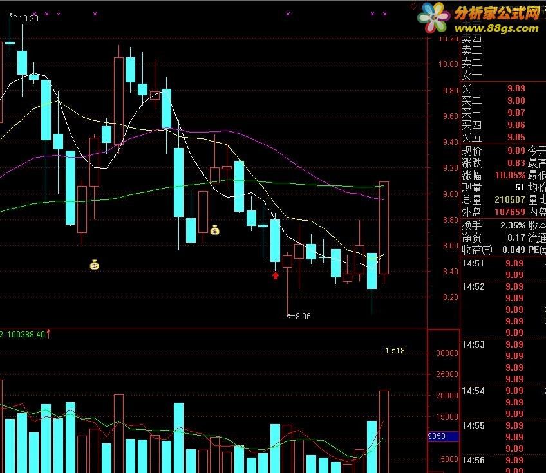The image size is (546, 473).
Task: Click the 现量 value 51
Action: click(520, 188)
